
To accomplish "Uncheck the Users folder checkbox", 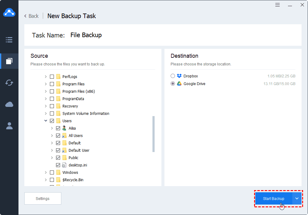I will click(52, 121).
